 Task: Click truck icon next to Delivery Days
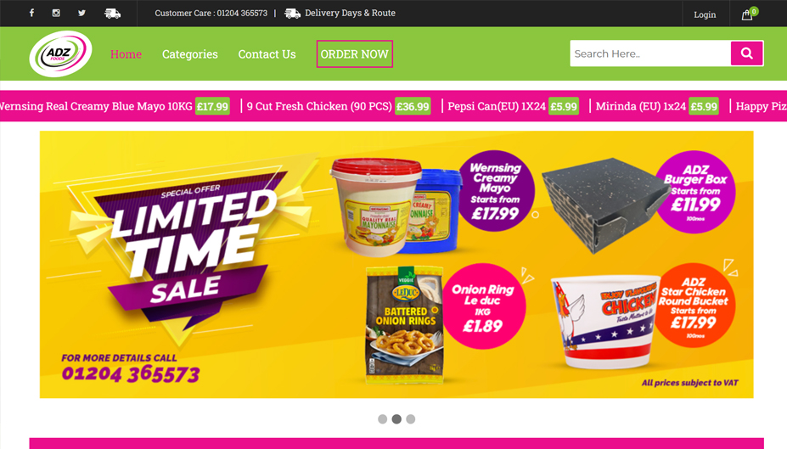coord(292,13)
